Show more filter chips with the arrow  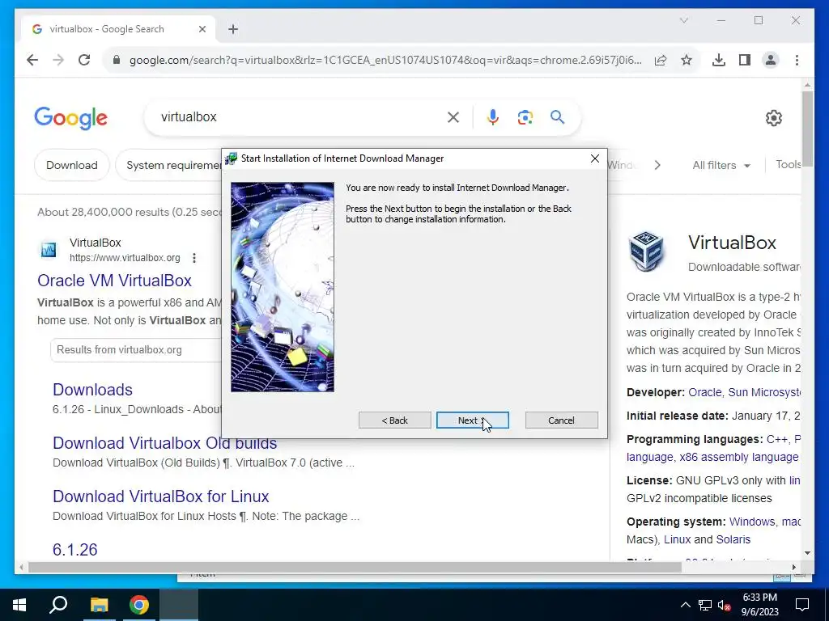click(657, 165)
